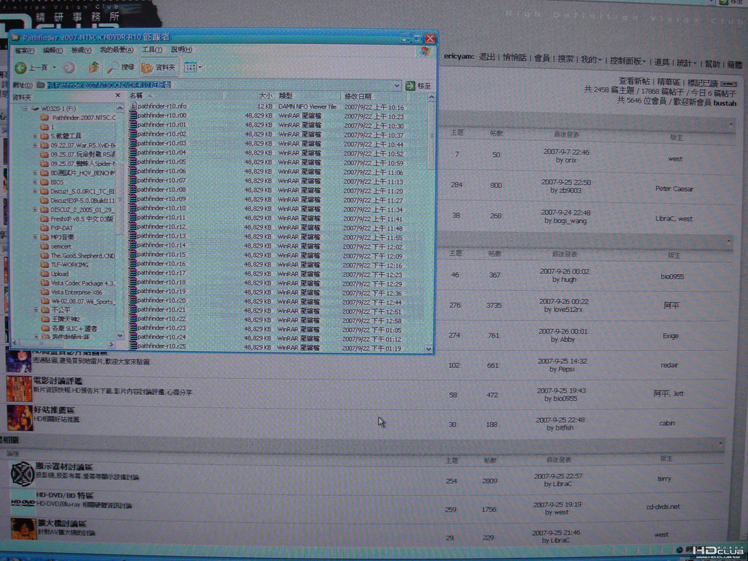Viewport: 748px width, 561px height.
Task: Collapse the WD320-1 (F:) drive node
Action: (25, 108)
